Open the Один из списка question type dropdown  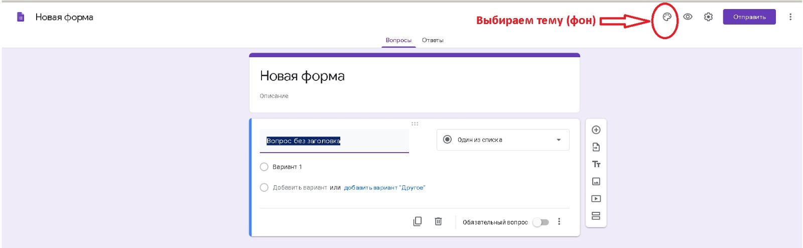[x=503, y=140]
